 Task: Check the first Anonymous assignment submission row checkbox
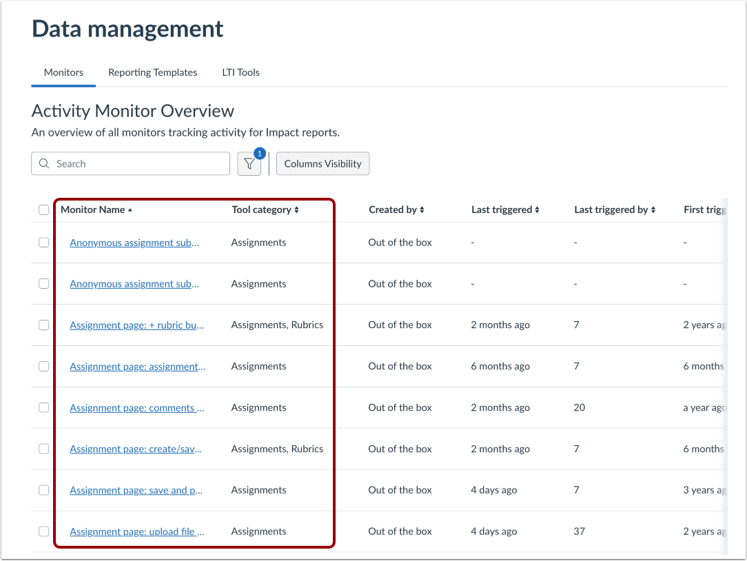43,242
